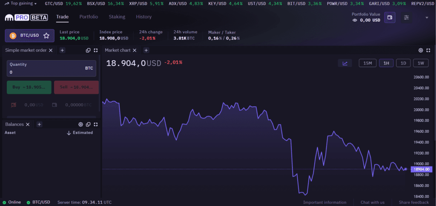Open the Top gaining dropdown

[x=21, y=3]
